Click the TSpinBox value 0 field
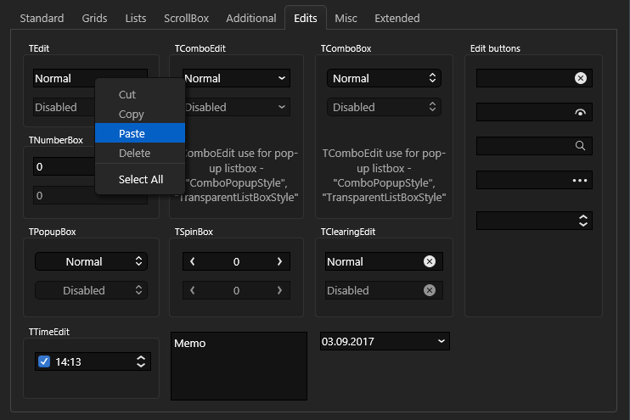Screen dimensions: 630x420 [236, 261]
